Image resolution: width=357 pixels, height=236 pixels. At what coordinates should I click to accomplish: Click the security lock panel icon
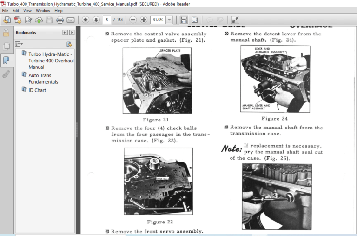click(x=6, y=33)
